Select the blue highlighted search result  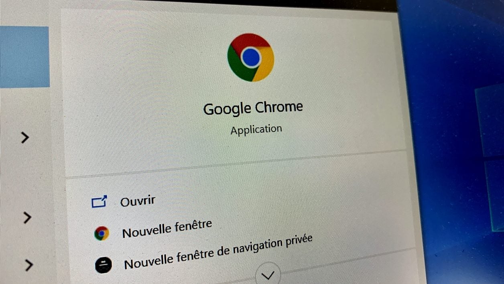pos(24,57)
